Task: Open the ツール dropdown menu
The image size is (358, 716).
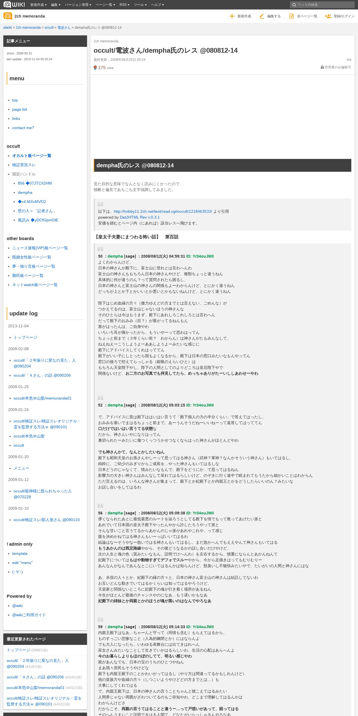Action: tap(140, 5)
